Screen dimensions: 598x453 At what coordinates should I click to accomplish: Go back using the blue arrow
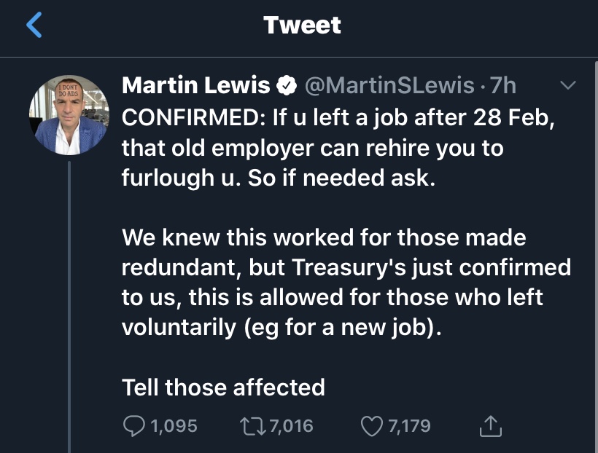pyautogui.click(x=34, y=25)
